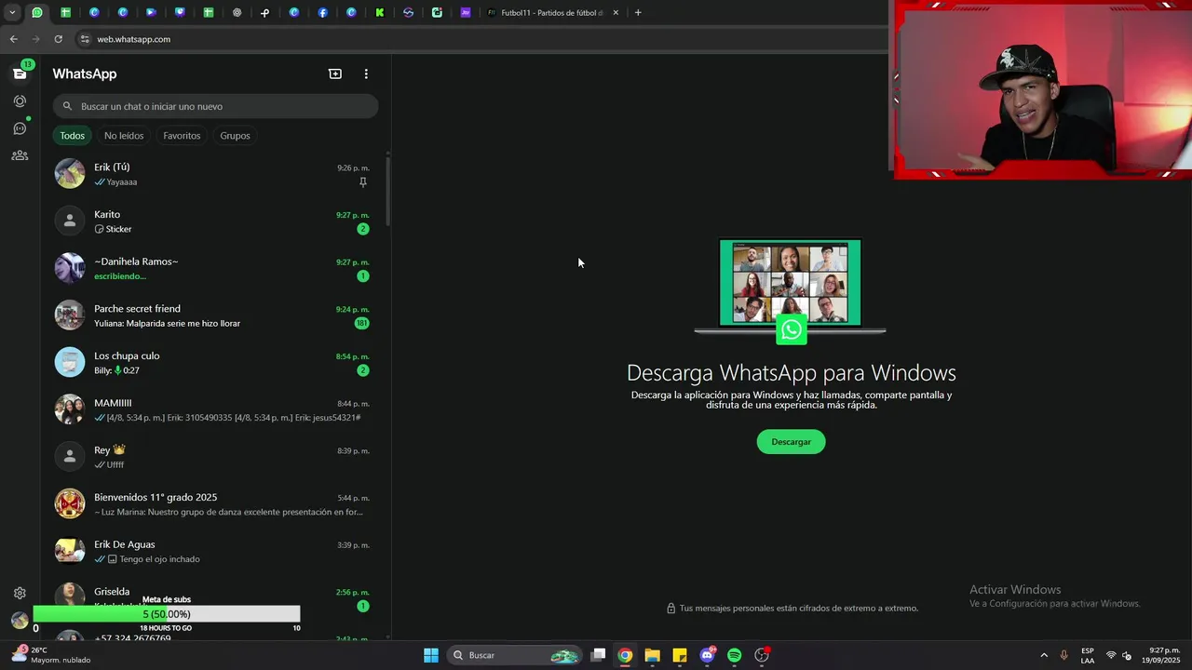Open the Channels sidebar icon
This screenshot has width=1192, height=670.
pyautogui.click(x=20, y=128)
